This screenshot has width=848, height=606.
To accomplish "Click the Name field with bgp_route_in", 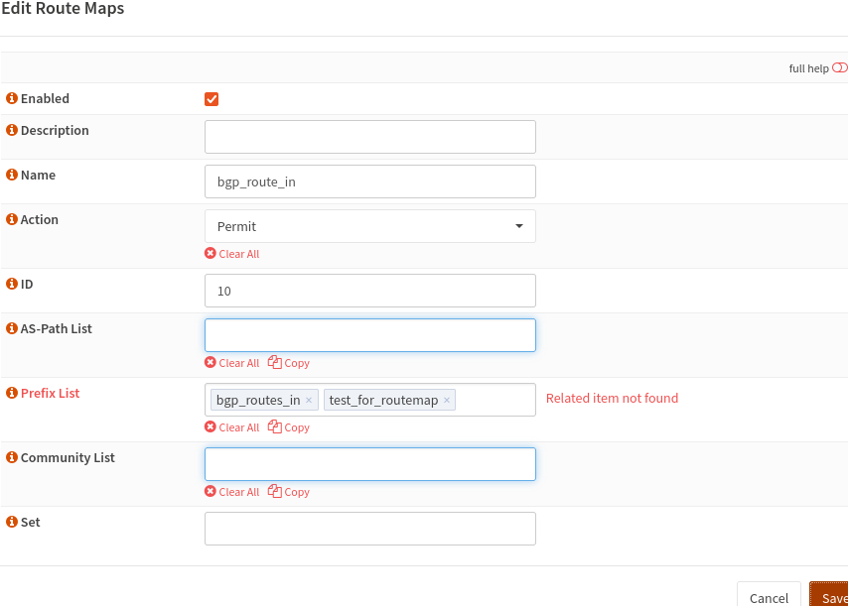I will (x=370, y=182).
